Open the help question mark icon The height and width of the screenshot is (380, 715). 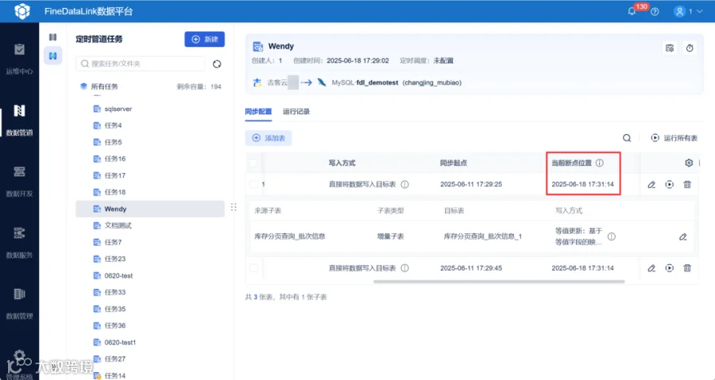(x=655, y=12)
